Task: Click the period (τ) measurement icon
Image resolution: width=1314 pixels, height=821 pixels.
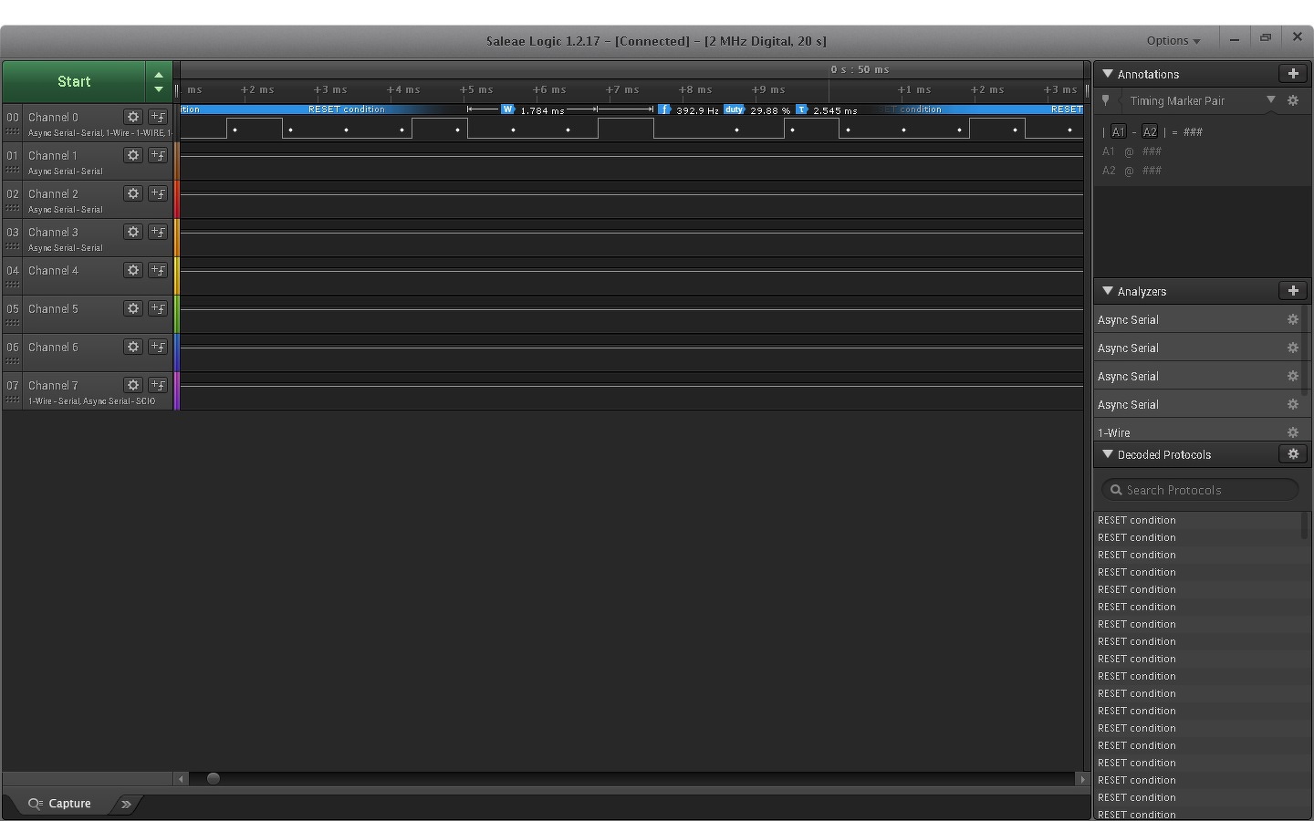Action: 801,109
